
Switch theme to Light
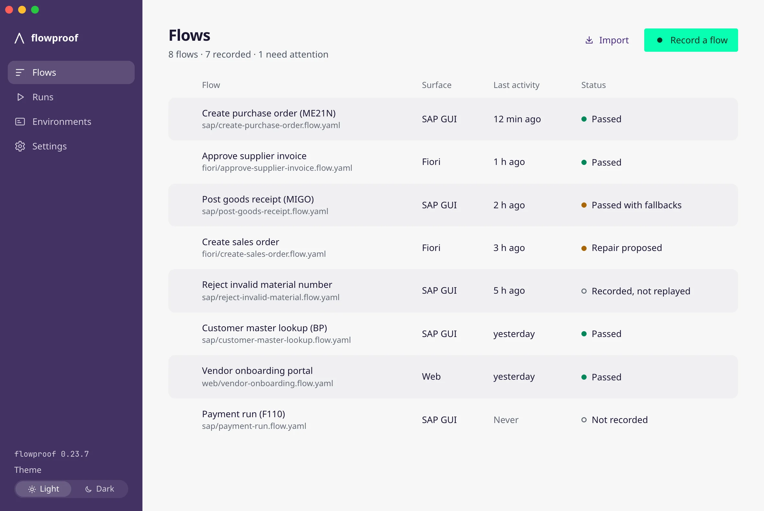[x=43, y=489]
